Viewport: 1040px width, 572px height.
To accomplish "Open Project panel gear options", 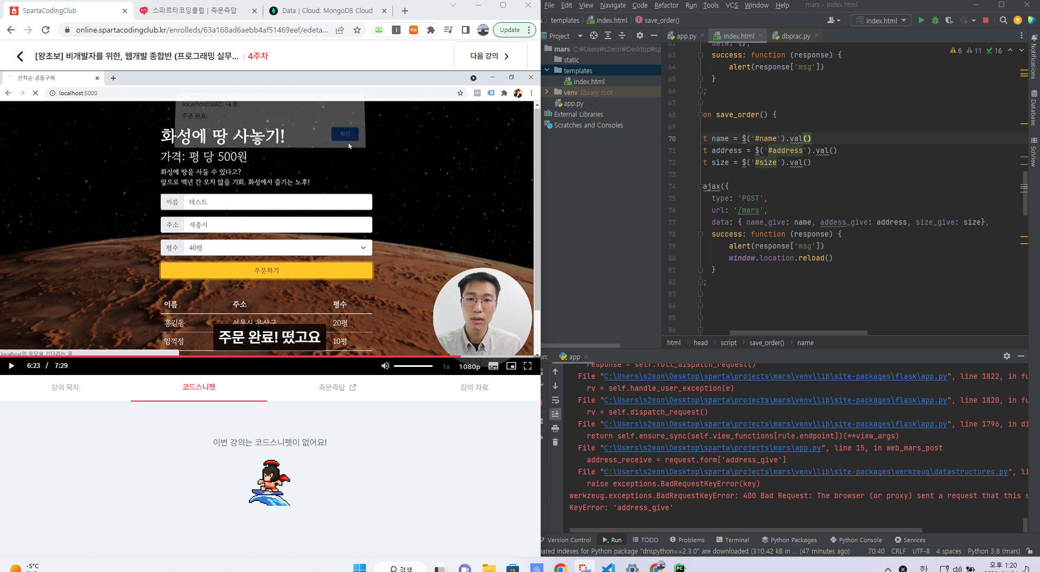I will pos(640,36).
